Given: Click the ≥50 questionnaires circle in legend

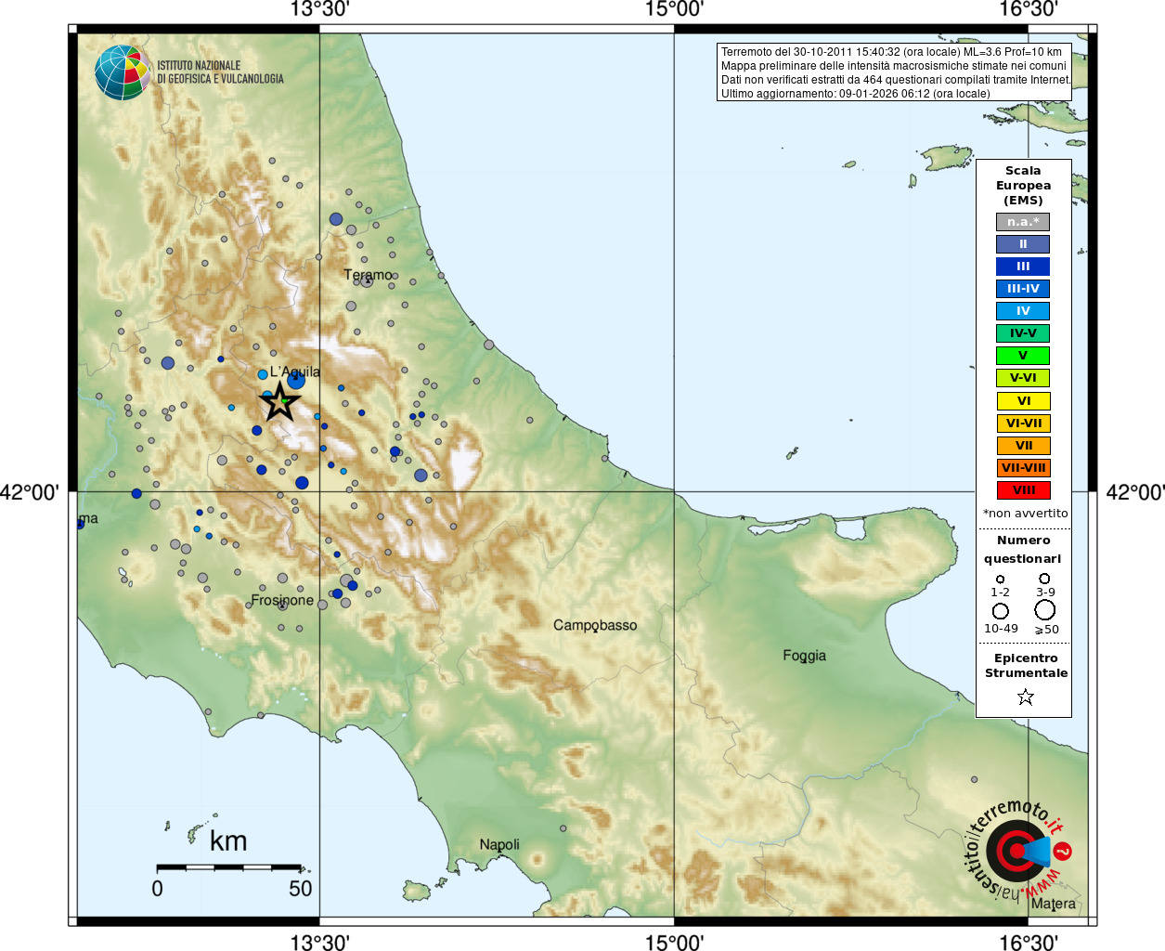Looking at the screenshot, I should point(1045,610).
